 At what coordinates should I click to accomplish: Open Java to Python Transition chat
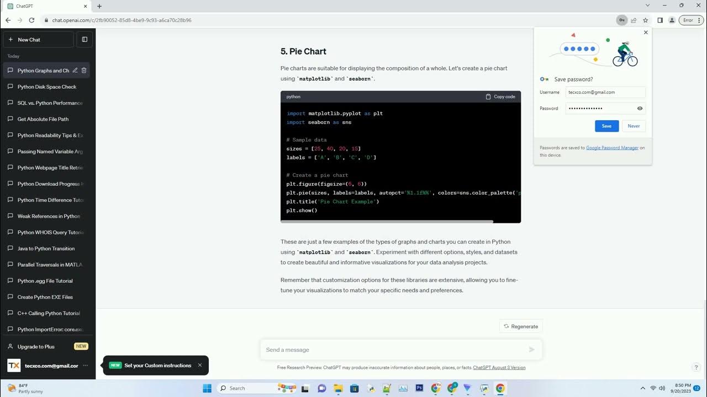(x=47, y=249)
